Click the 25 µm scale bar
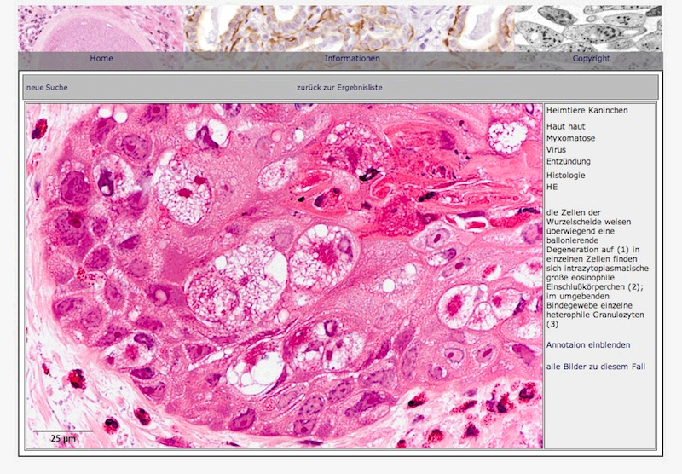 (63, 435)
